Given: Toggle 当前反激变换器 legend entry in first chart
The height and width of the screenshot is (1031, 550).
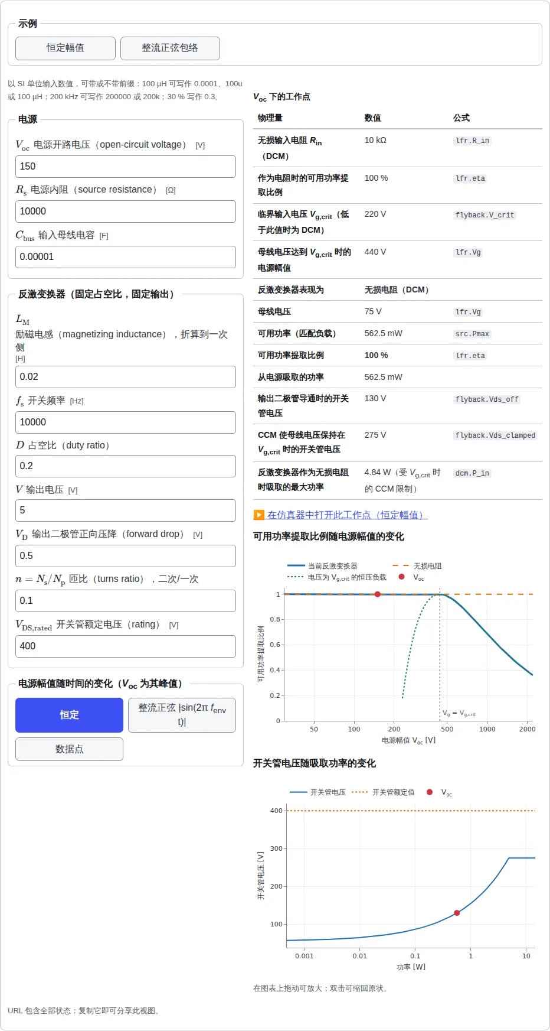Looking at the screenshot, I should pos(323,566).
